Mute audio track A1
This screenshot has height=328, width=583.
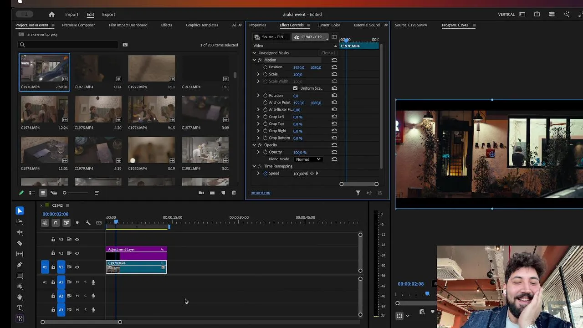click(x=77, y=282)
